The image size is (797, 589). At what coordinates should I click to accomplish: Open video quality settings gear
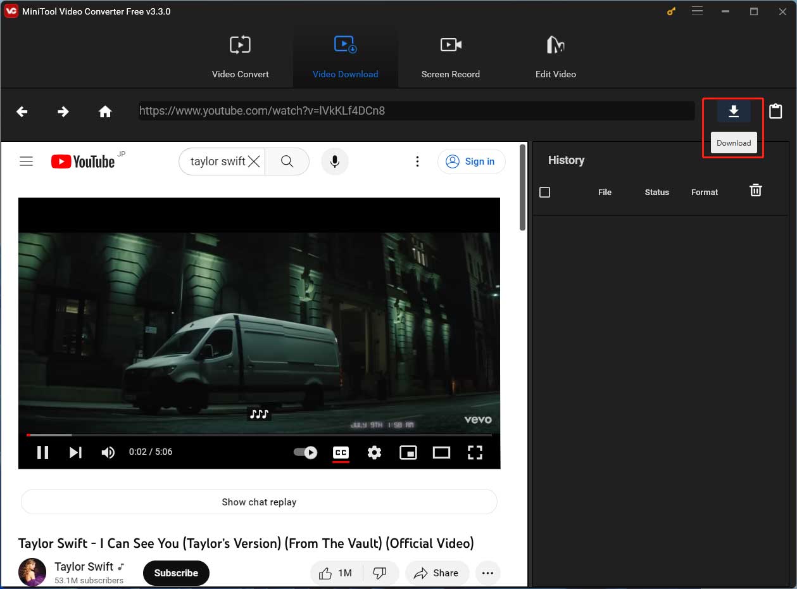tap(374, 452)
